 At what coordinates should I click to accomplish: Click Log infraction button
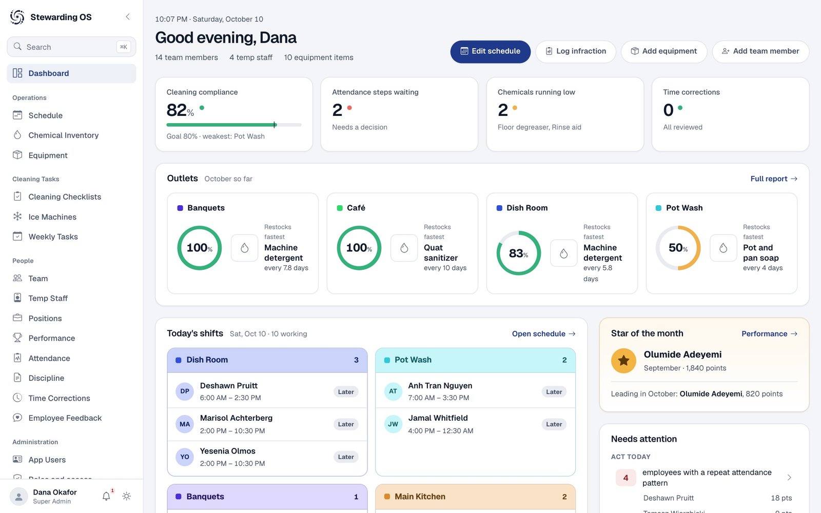tap(576, 51)
